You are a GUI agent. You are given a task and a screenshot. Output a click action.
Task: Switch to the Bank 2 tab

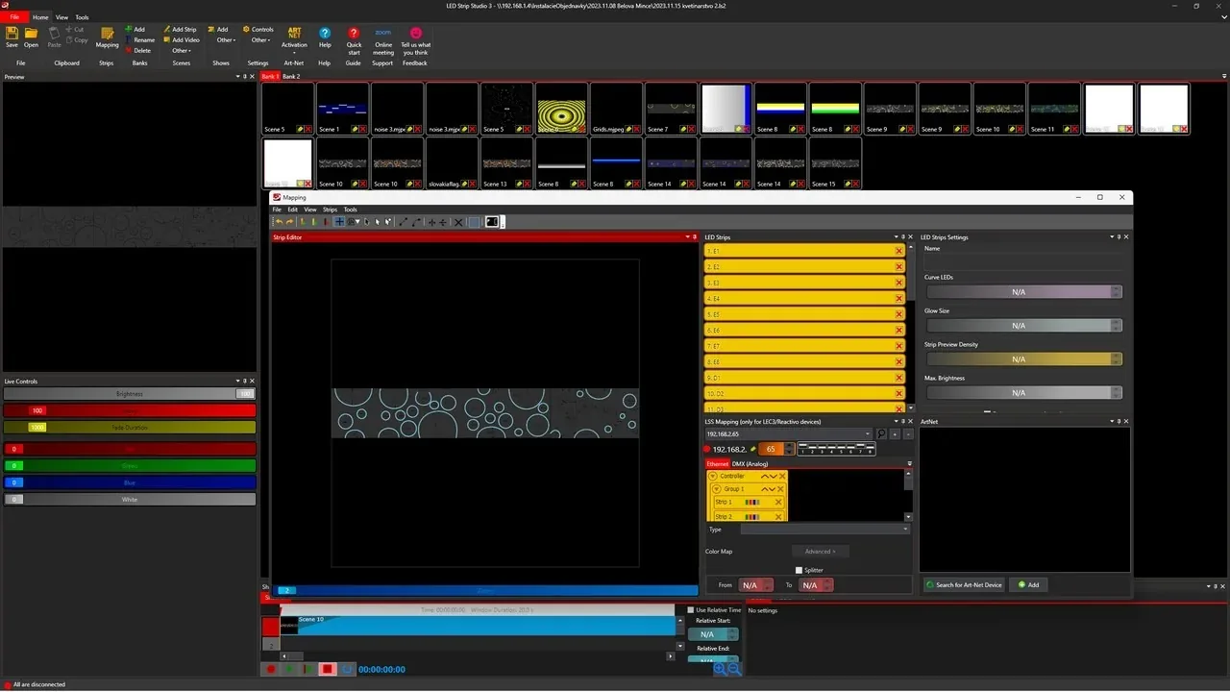pyautogui.click(x=291, y=76)
